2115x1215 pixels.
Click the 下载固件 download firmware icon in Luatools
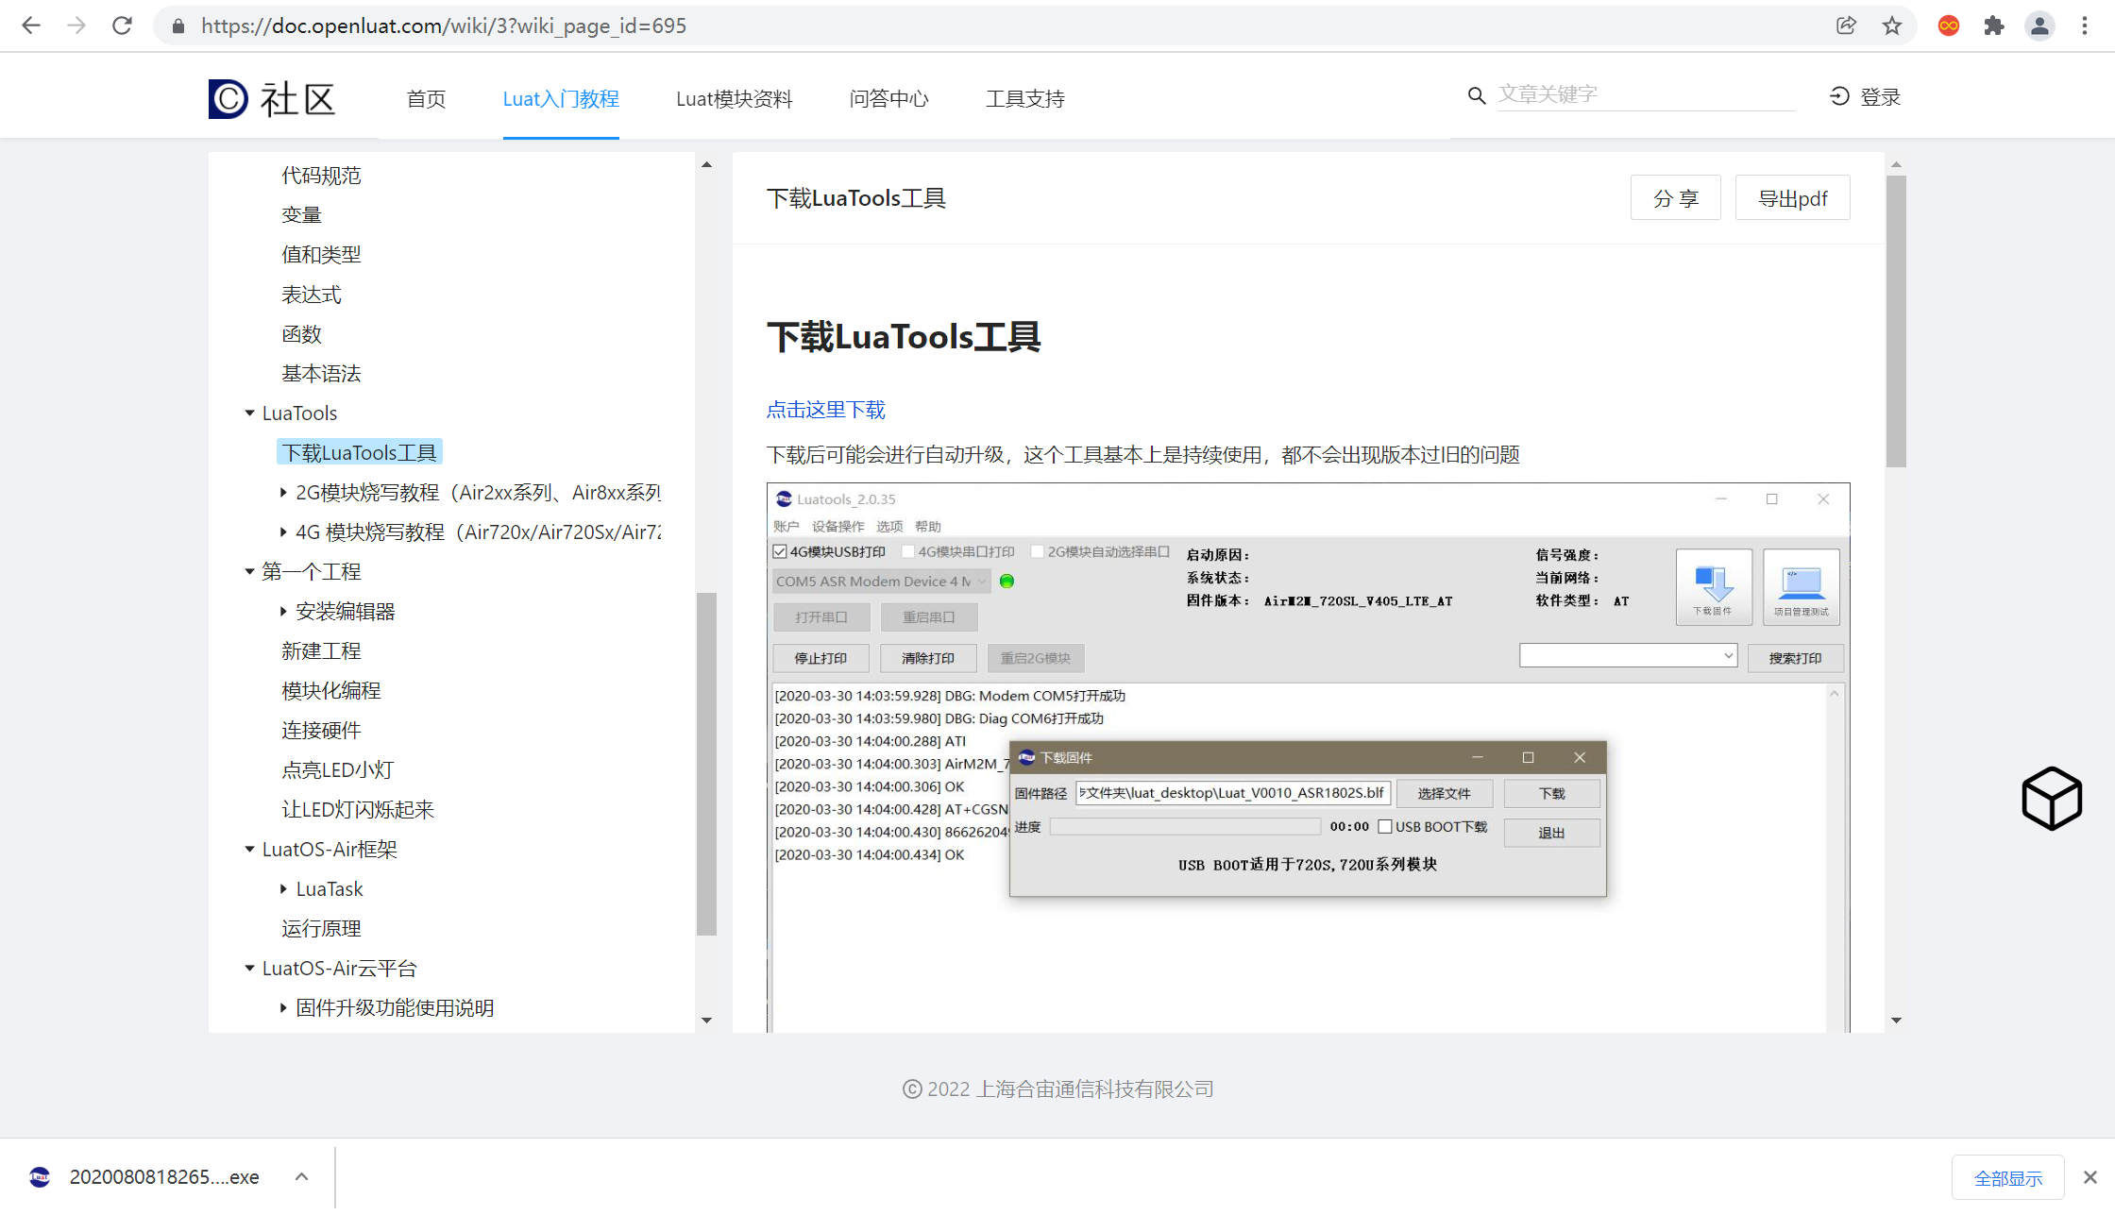pyautogui.click(x=1713, y=585)
